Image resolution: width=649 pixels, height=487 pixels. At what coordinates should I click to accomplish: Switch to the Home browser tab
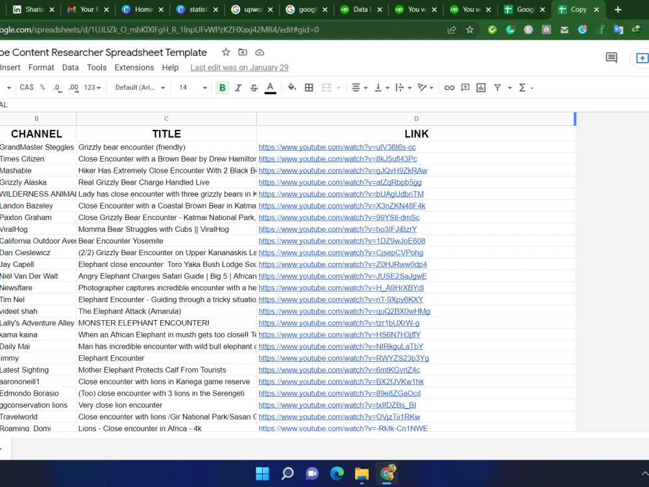pos(143,10)
